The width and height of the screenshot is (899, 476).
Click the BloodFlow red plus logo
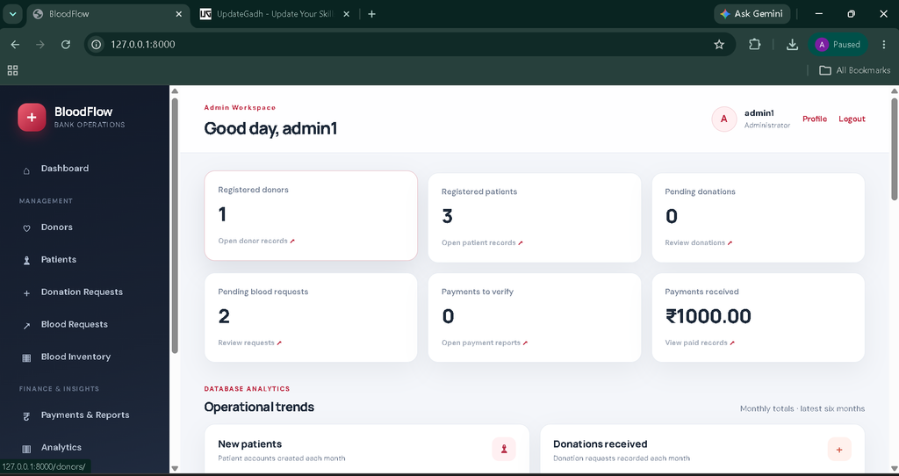pos(32,118)
